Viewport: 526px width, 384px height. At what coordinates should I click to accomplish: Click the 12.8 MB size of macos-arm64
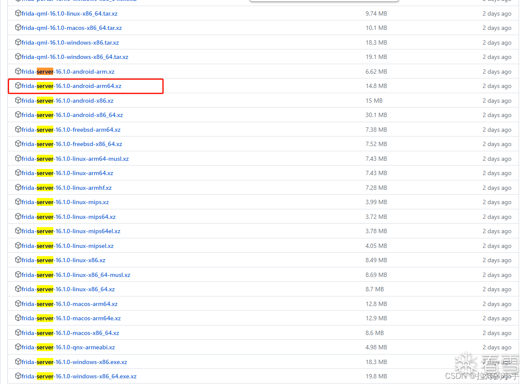coord(376,304)
